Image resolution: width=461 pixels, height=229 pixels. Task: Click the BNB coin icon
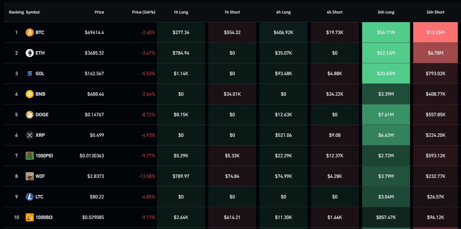point(30,94)
